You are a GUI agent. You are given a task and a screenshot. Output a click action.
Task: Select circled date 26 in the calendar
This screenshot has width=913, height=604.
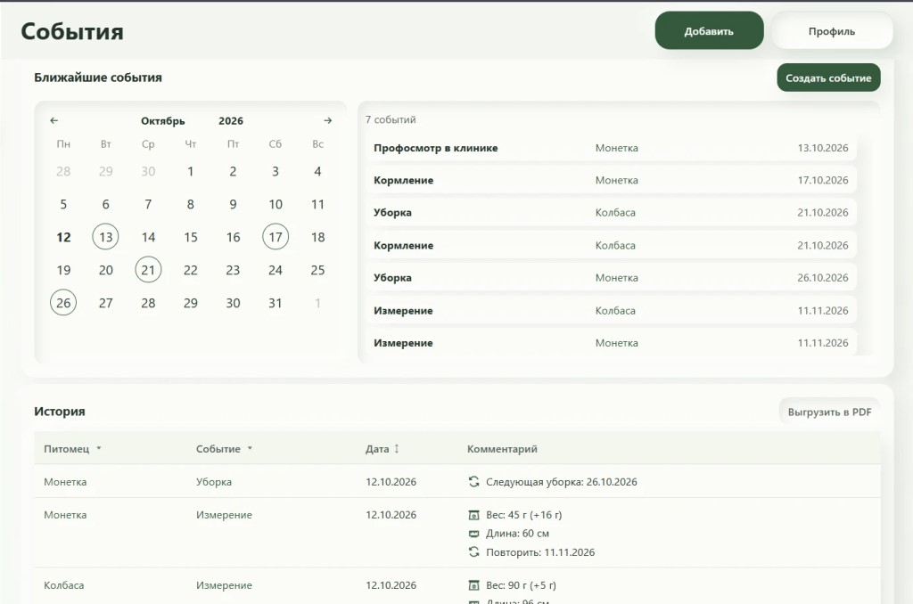63,303
